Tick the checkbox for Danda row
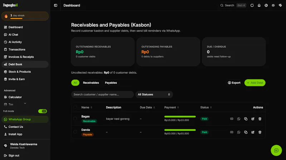Image resolution: width=286 pixels, height=160 pixels. click(75, 132)
